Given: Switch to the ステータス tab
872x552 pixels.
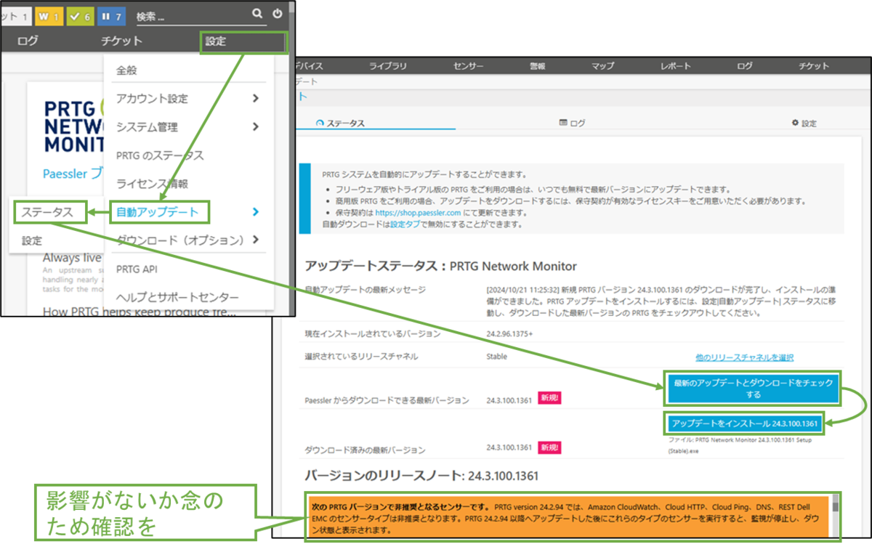Looking at the screenshot, I should (x=341, y=123).
